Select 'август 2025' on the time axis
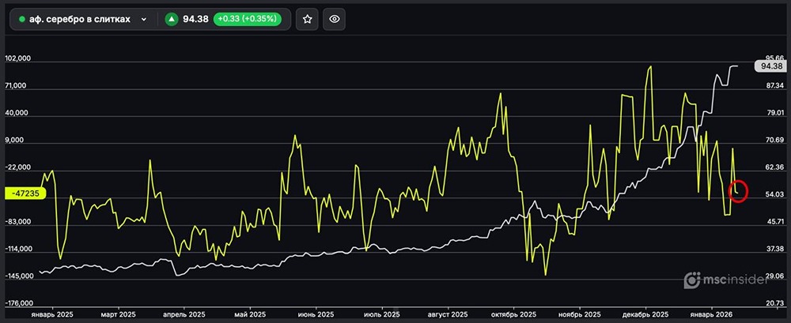This screenshot has height=323, width=791. point(448,314)
